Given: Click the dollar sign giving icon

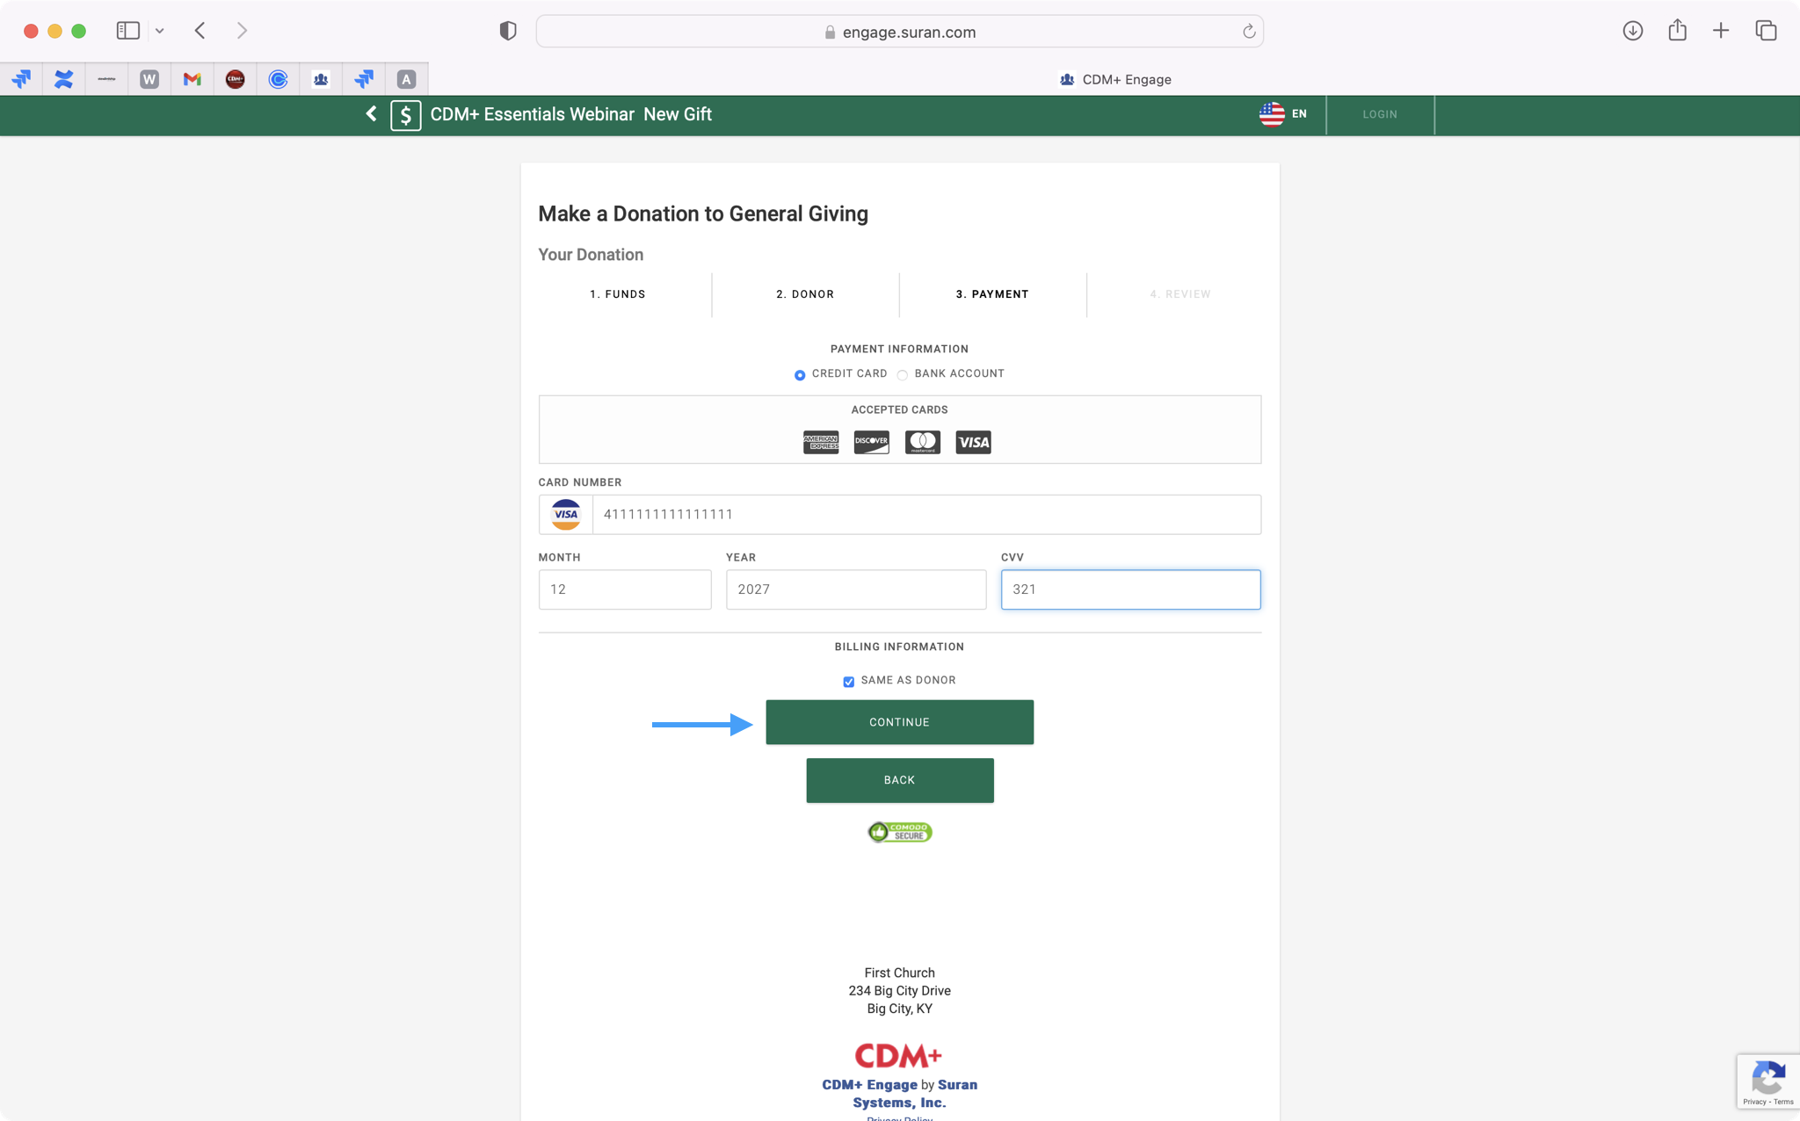Looking at the screenshot, I should tap(405, 115).
